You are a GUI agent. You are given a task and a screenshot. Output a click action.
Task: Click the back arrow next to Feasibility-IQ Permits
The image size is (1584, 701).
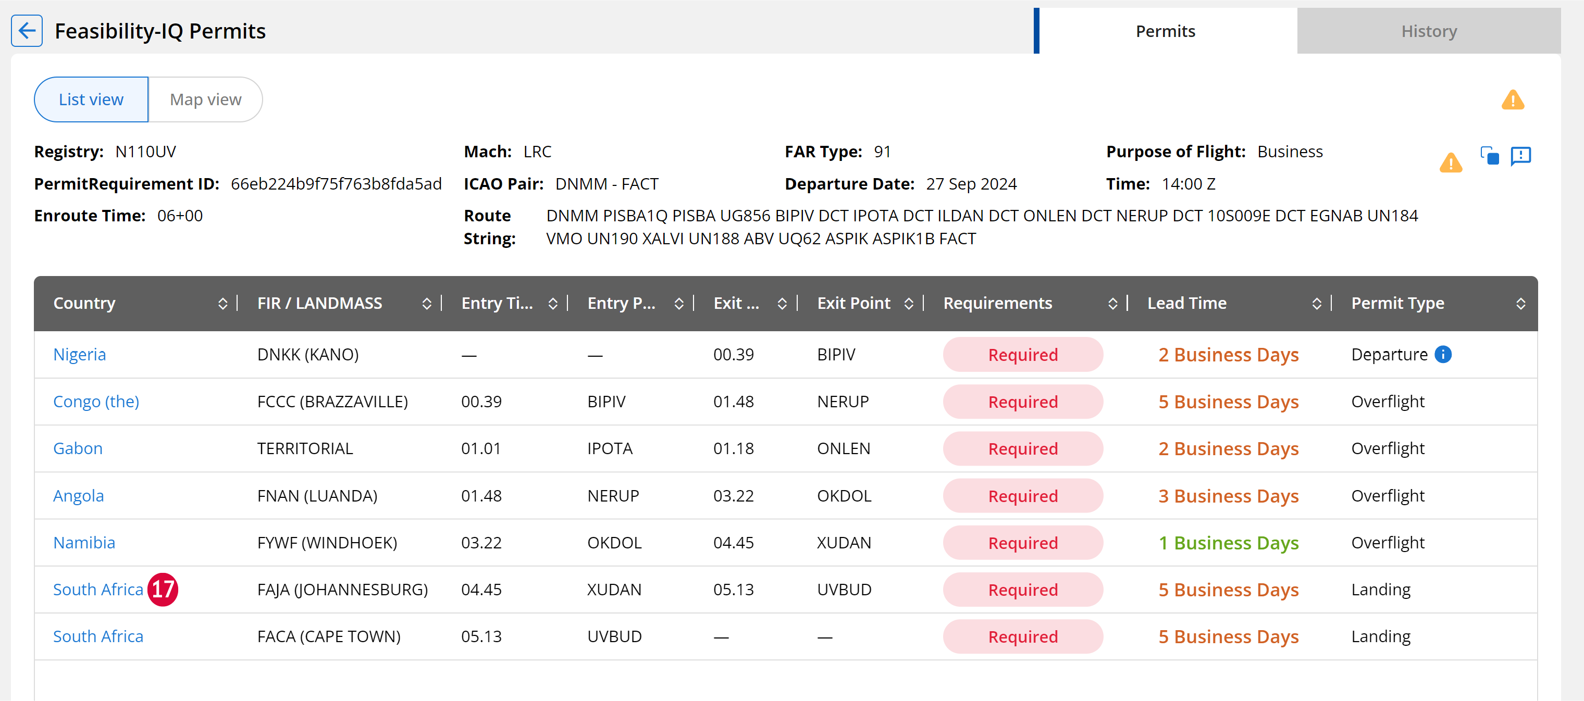coord(27,31)
